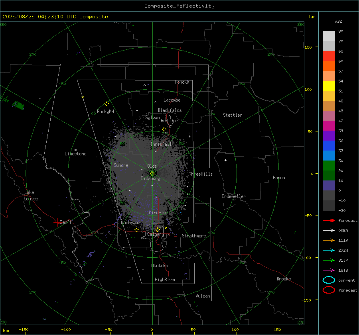Click the Lake Louise label
This screenshot has height=335, width=359.
coord(31,196)
